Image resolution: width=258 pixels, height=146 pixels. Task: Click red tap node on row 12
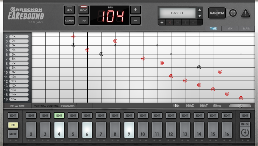(185, 81)
